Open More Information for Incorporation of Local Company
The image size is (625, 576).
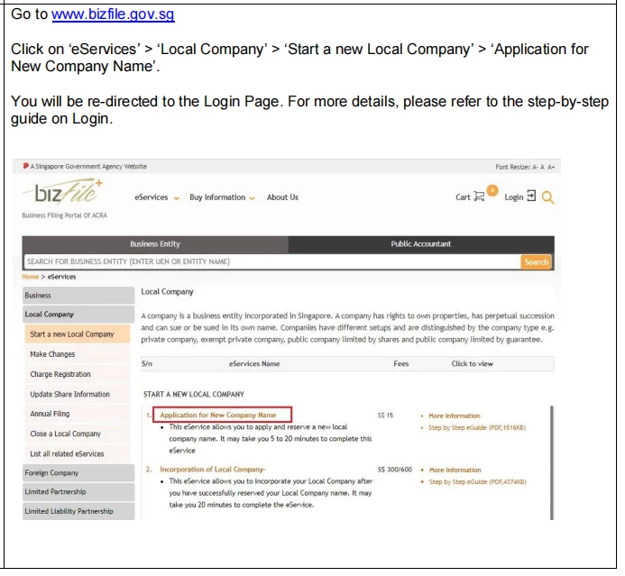[x=455, y=470]
